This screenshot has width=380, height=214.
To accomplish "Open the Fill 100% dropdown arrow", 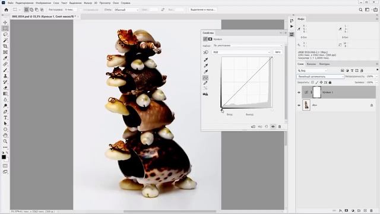I will (x=376, y=83).
